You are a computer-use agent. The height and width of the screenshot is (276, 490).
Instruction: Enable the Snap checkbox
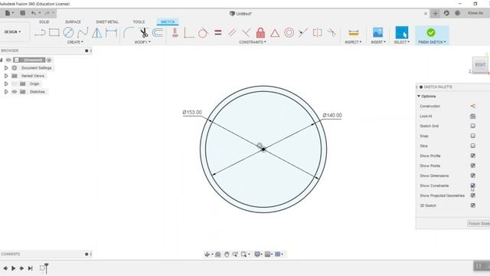473,136
